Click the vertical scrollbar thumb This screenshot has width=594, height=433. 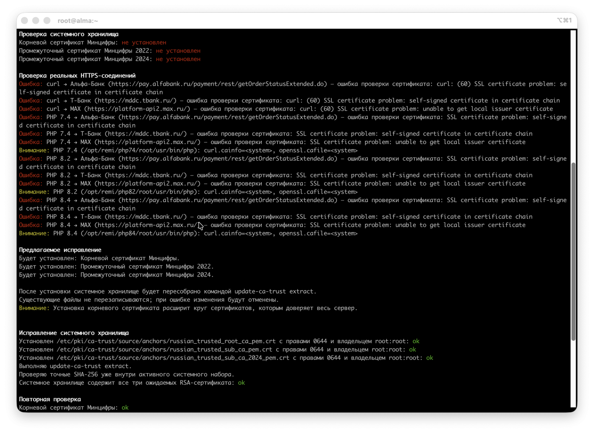pyautogui.click(x=573, y=251)
